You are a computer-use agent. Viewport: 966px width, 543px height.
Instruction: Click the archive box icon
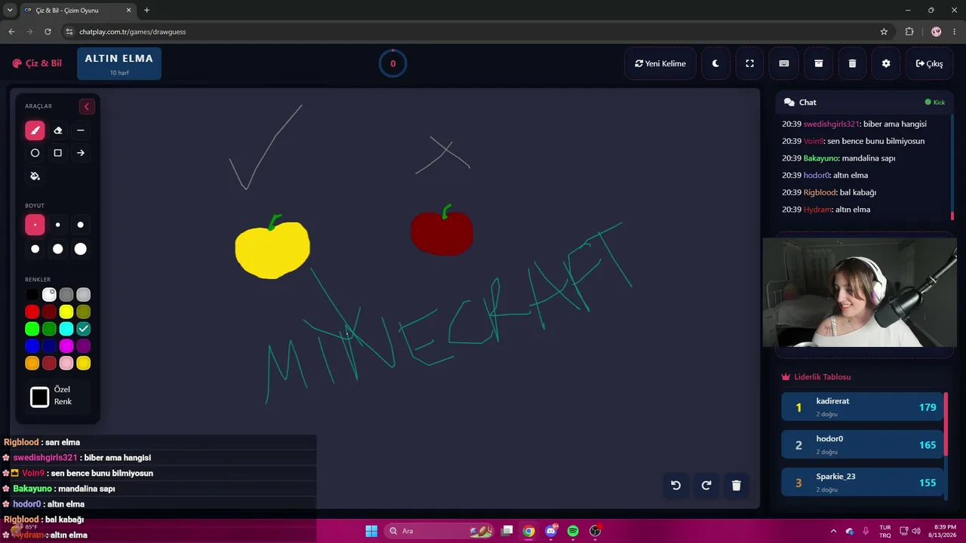coord(818,63)
